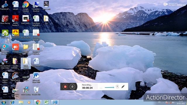The width and height of the screenshot is (187, 105).
Task: Launch Moto Racing shortcut
Action: [x=5, y=20]
